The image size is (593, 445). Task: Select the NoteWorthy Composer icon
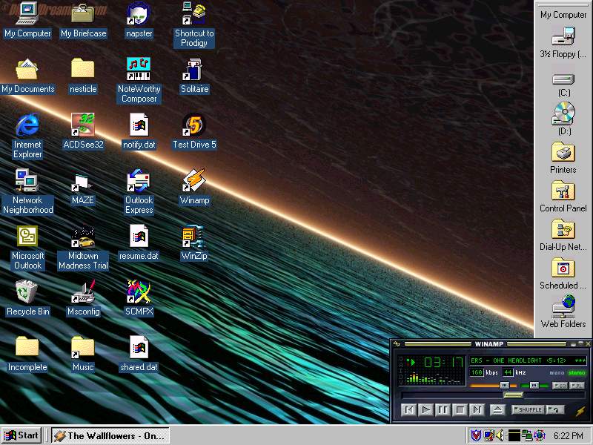139,70
